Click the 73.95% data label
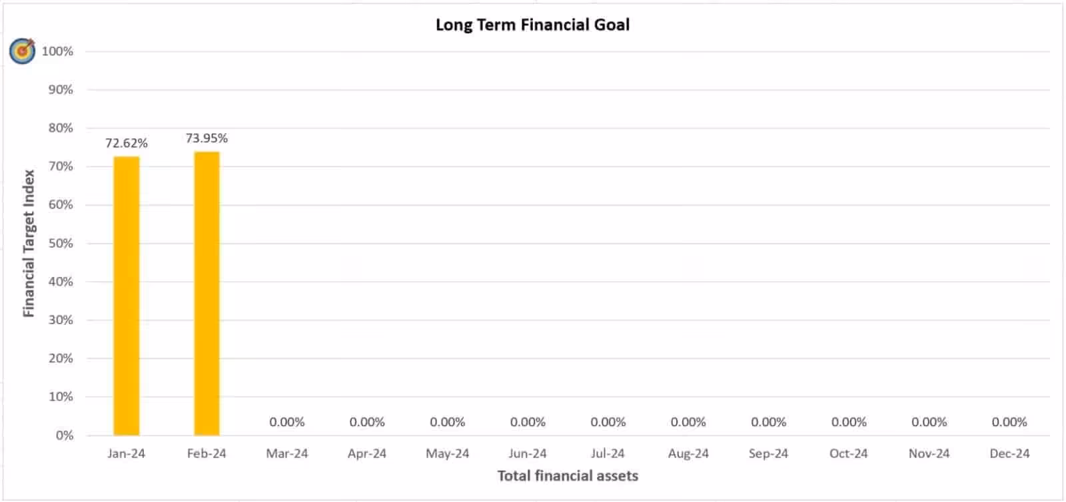 pyautogui.click(x=207, y=138)
